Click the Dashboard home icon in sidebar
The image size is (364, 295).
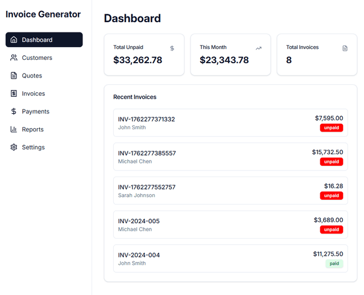14,40
